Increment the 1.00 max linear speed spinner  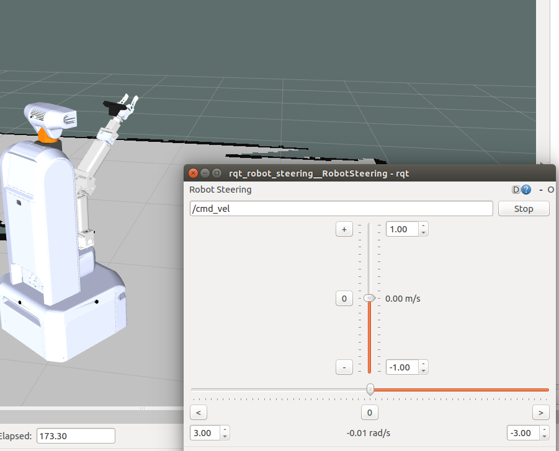click(x=423, y=226)
